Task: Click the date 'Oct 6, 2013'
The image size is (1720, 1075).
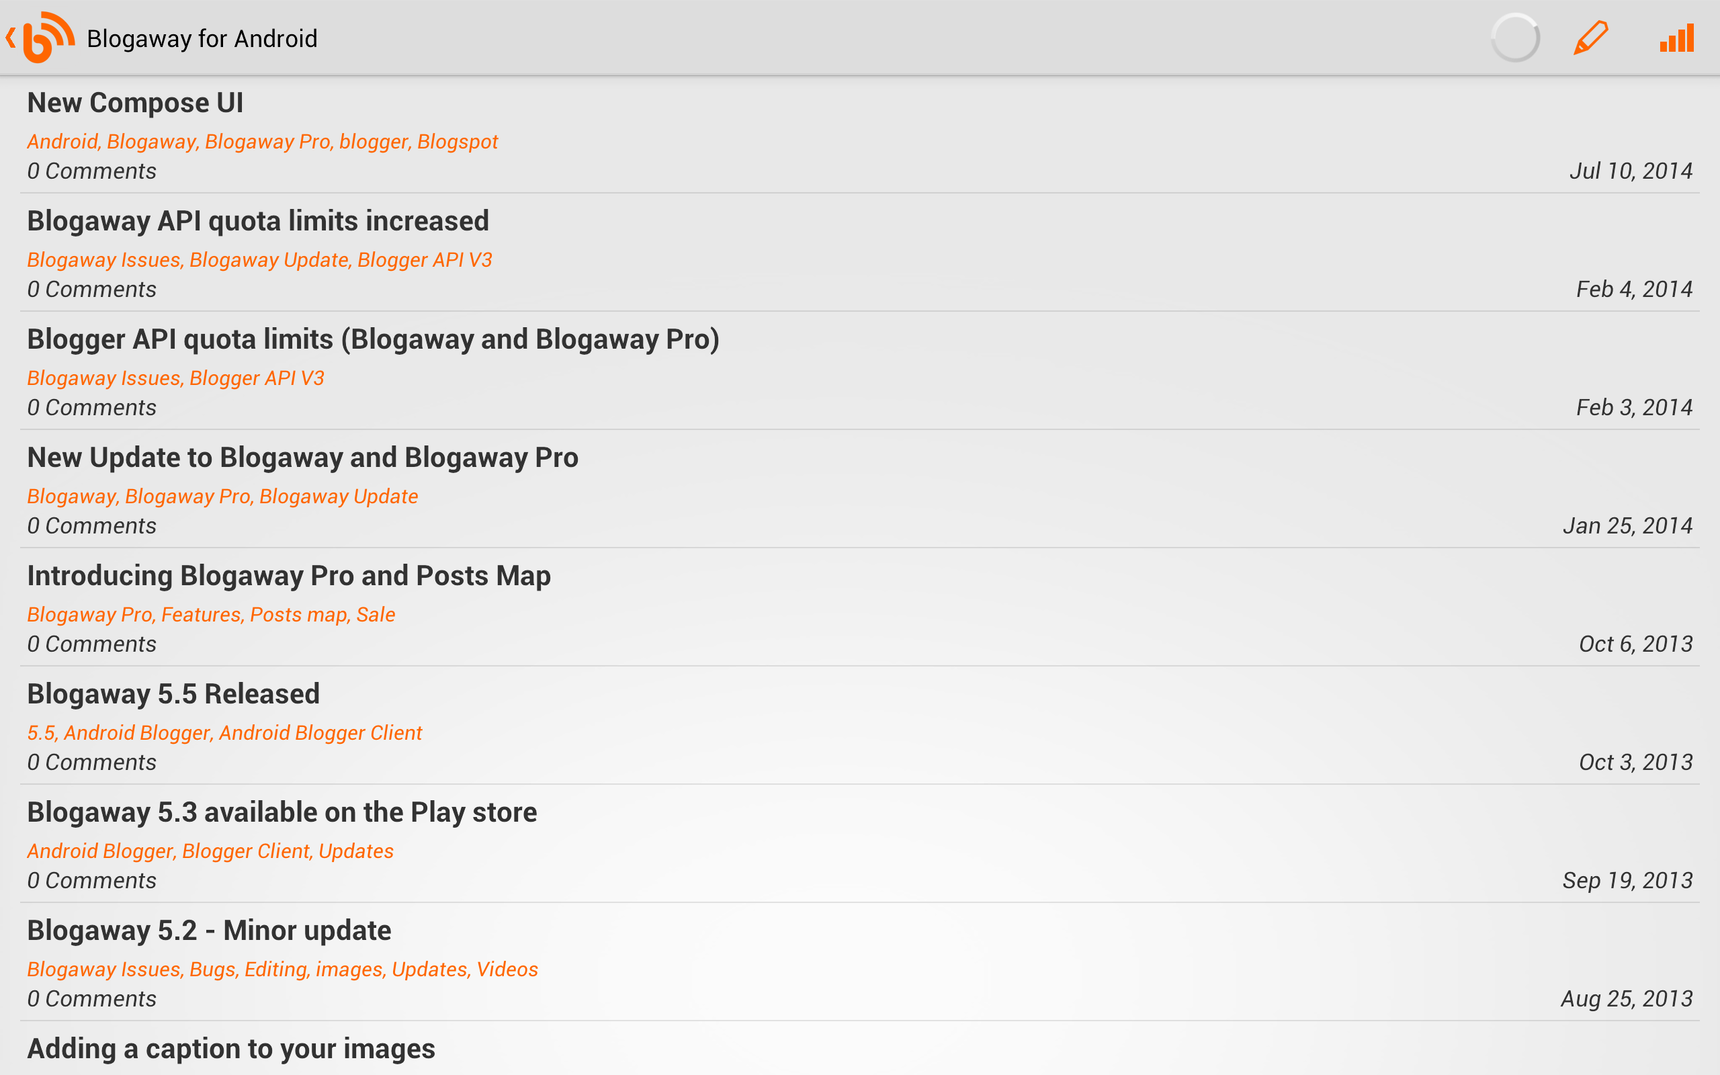Action: tap(1636, 644)
